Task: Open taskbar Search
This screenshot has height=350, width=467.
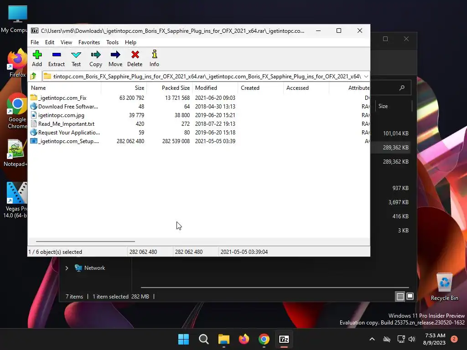Action: pos(204,339)
